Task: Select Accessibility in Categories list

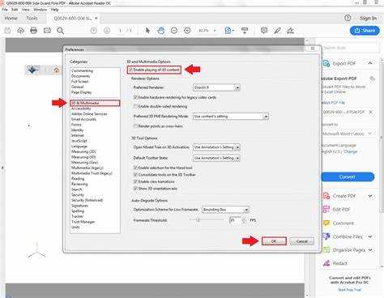Action: (x=81, y=109)
